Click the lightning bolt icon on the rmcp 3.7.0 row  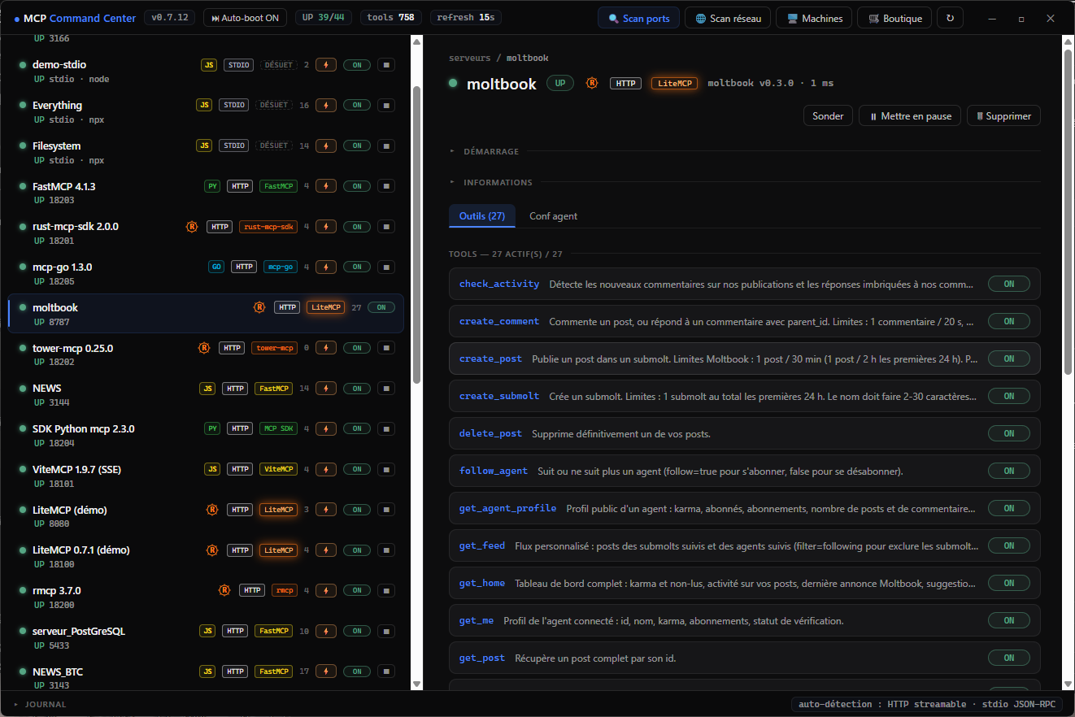pos(326,590)
